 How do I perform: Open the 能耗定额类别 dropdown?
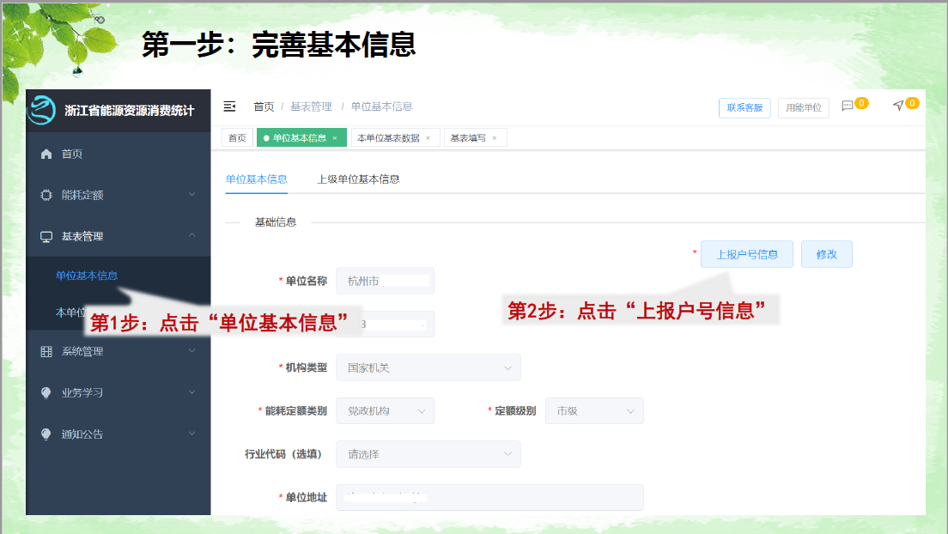[385, 410]
